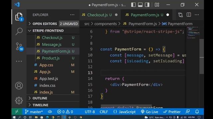The width and height of the screenshot is (213, 119).
Task: Open the Manage gear icon
Action: tap(19, 100)
